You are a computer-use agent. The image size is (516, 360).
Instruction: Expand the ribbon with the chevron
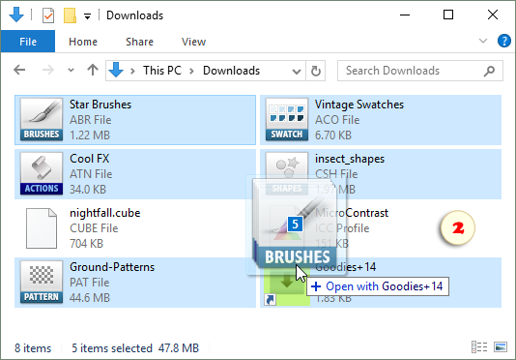(483, 41)
